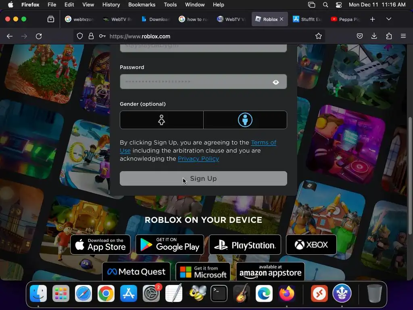Click the Firefox dock icon
This screenshot has width=413, height=310.
(287, 293)
